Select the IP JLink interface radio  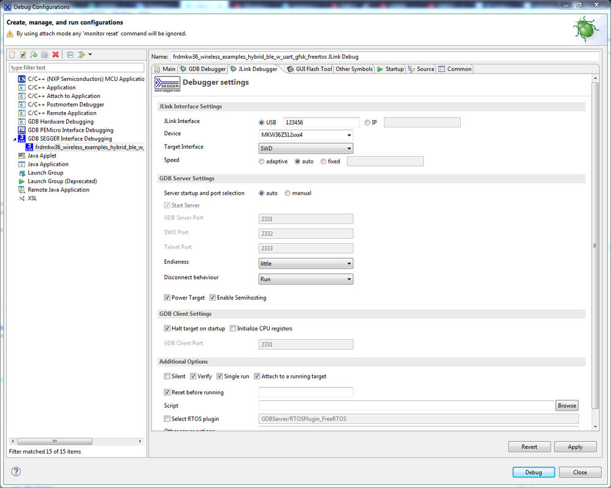pos(367,122)
